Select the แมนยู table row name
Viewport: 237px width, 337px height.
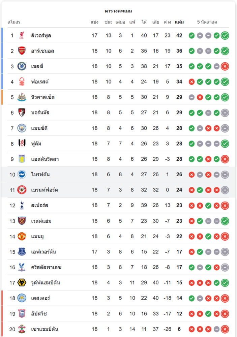tap(38, 236)
